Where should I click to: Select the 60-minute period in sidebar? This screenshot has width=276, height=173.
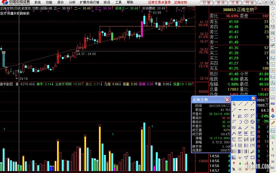tap(273, 168)
